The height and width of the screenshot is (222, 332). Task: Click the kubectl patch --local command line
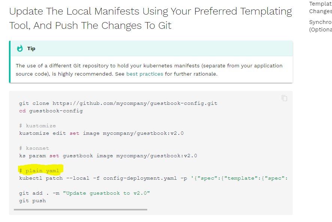[153, 178]
